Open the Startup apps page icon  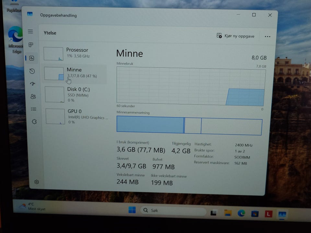(33, 84)
